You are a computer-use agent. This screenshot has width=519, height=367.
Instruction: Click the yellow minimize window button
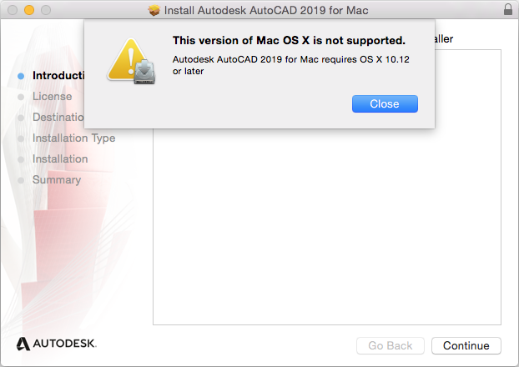28,11
